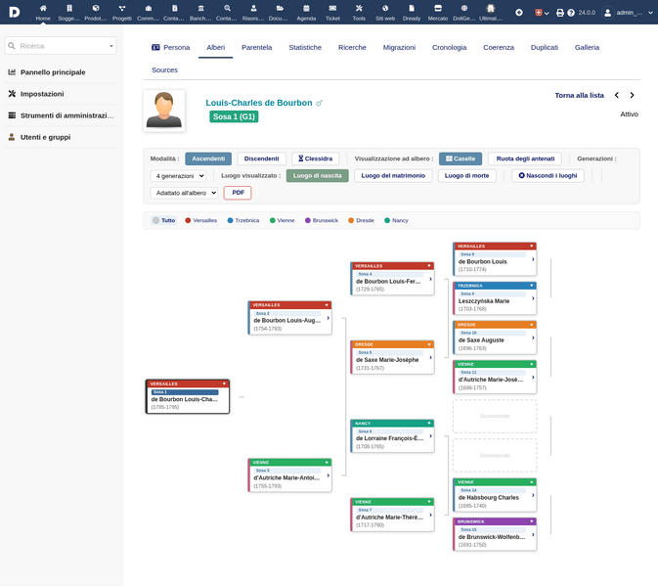The image size is (658, 586).
Task: Toggle Nascondi i luoghi
Action: pos(548,176)
